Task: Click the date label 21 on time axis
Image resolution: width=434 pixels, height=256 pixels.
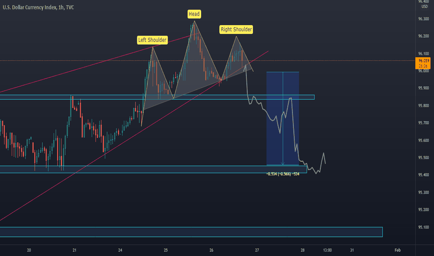Action: (75, 250)
